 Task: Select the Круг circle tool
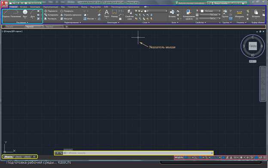[25, 14]
